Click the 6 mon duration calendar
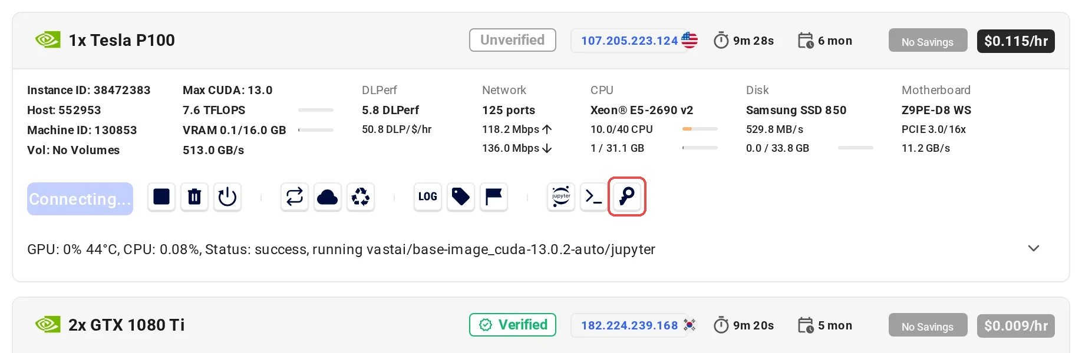 click(x=825, y=41)
